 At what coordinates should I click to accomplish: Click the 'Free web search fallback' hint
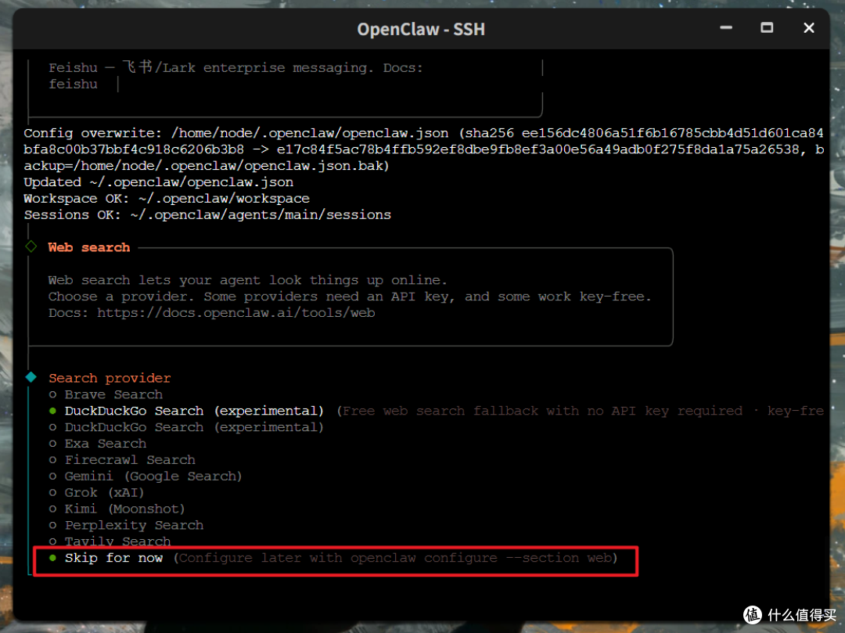580,411
